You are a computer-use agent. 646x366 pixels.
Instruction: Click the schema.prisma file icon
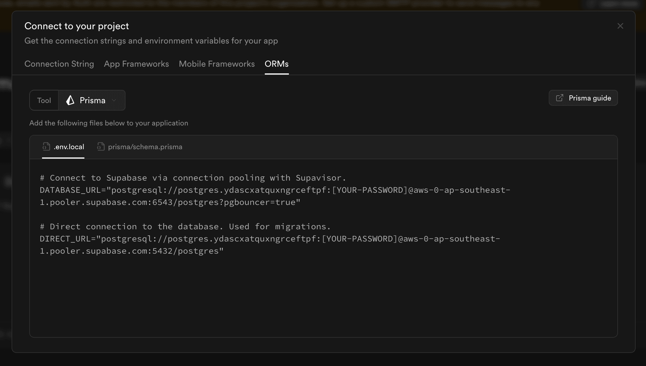(101, 146)
